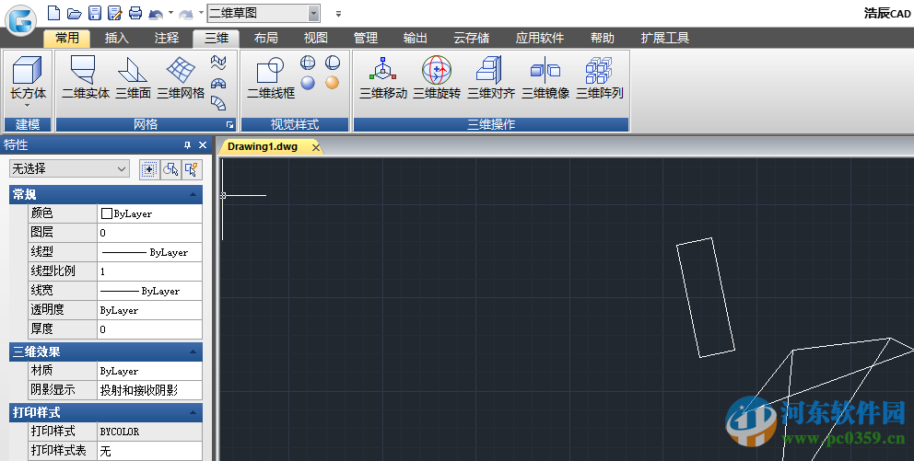Screen dimensions: 914x461
Task: Activate the 三维镜像 tool
Action: pyautogui.click(x=545, y=77)
